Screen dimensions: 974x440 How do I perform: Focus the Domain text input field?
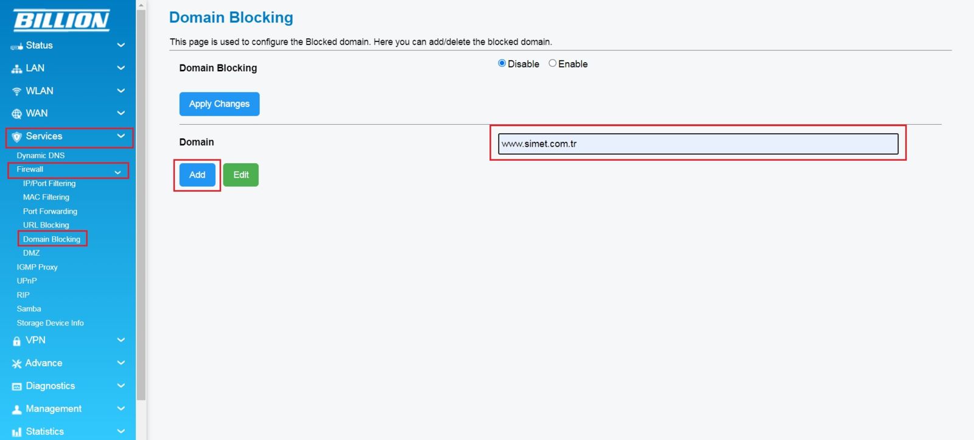point(698,144)
